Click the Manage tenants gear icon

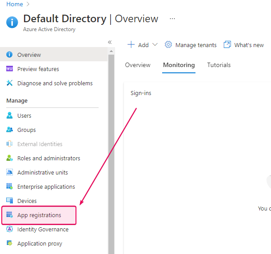coord(168,44)
